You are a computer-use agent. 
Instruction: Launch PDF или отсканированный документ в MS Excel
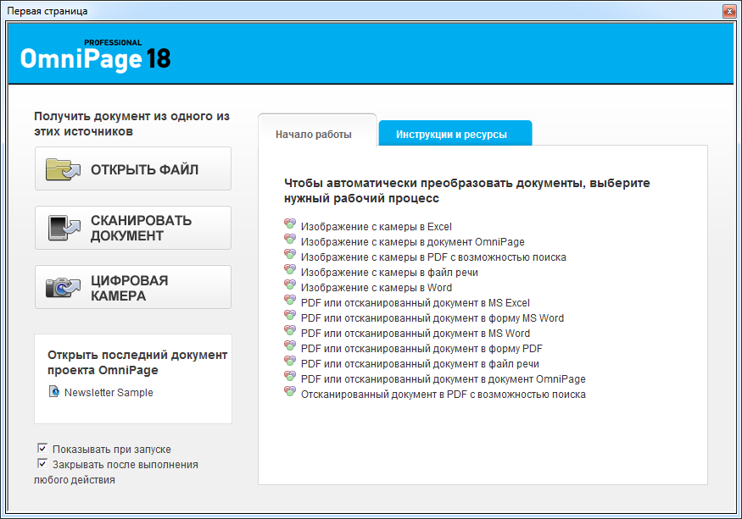click(415, 302)
